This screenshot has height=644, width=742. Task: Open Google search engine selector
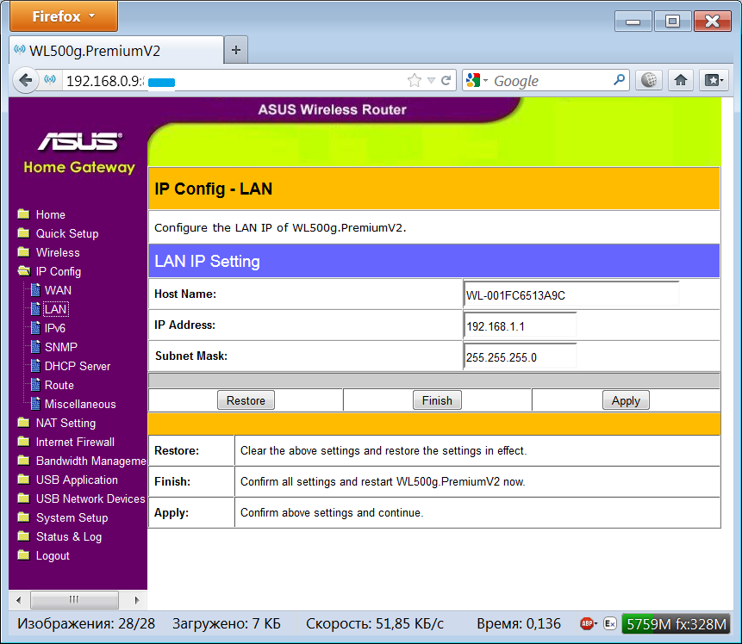[x=476, y=80]
